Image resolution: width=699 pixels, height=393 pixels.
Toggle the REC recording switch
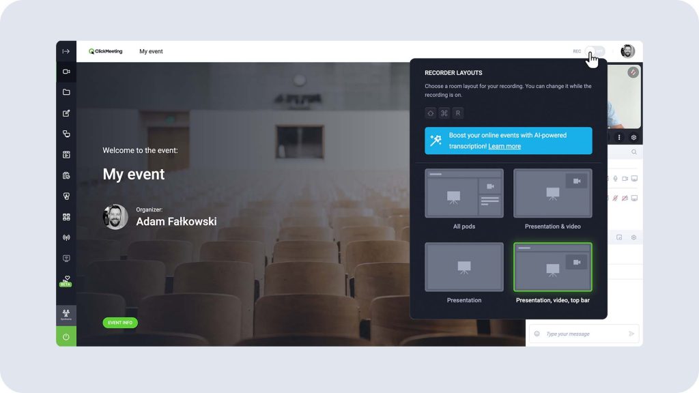(x=595, y=51)
